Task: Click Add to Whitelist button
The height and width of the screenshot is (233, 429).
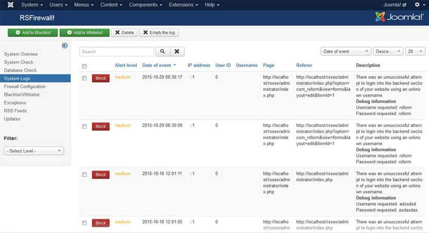Action: click(x=84, y=32)
